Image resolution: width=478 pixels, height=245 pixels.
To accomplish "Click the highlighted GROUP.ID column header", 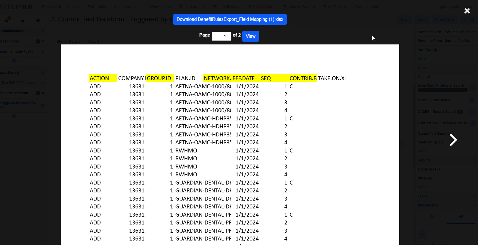I will tap(160, 78).
